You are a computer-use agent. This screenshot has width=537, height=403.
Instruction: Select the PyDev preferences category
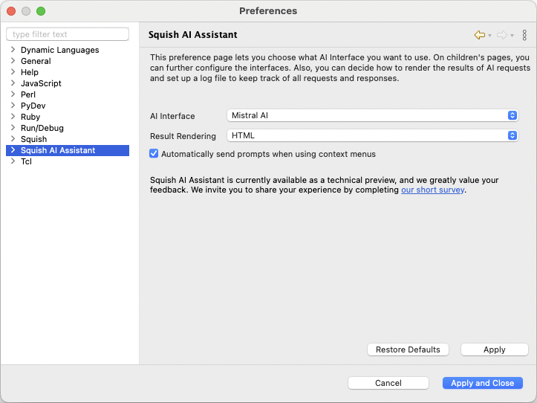(35, 106)
